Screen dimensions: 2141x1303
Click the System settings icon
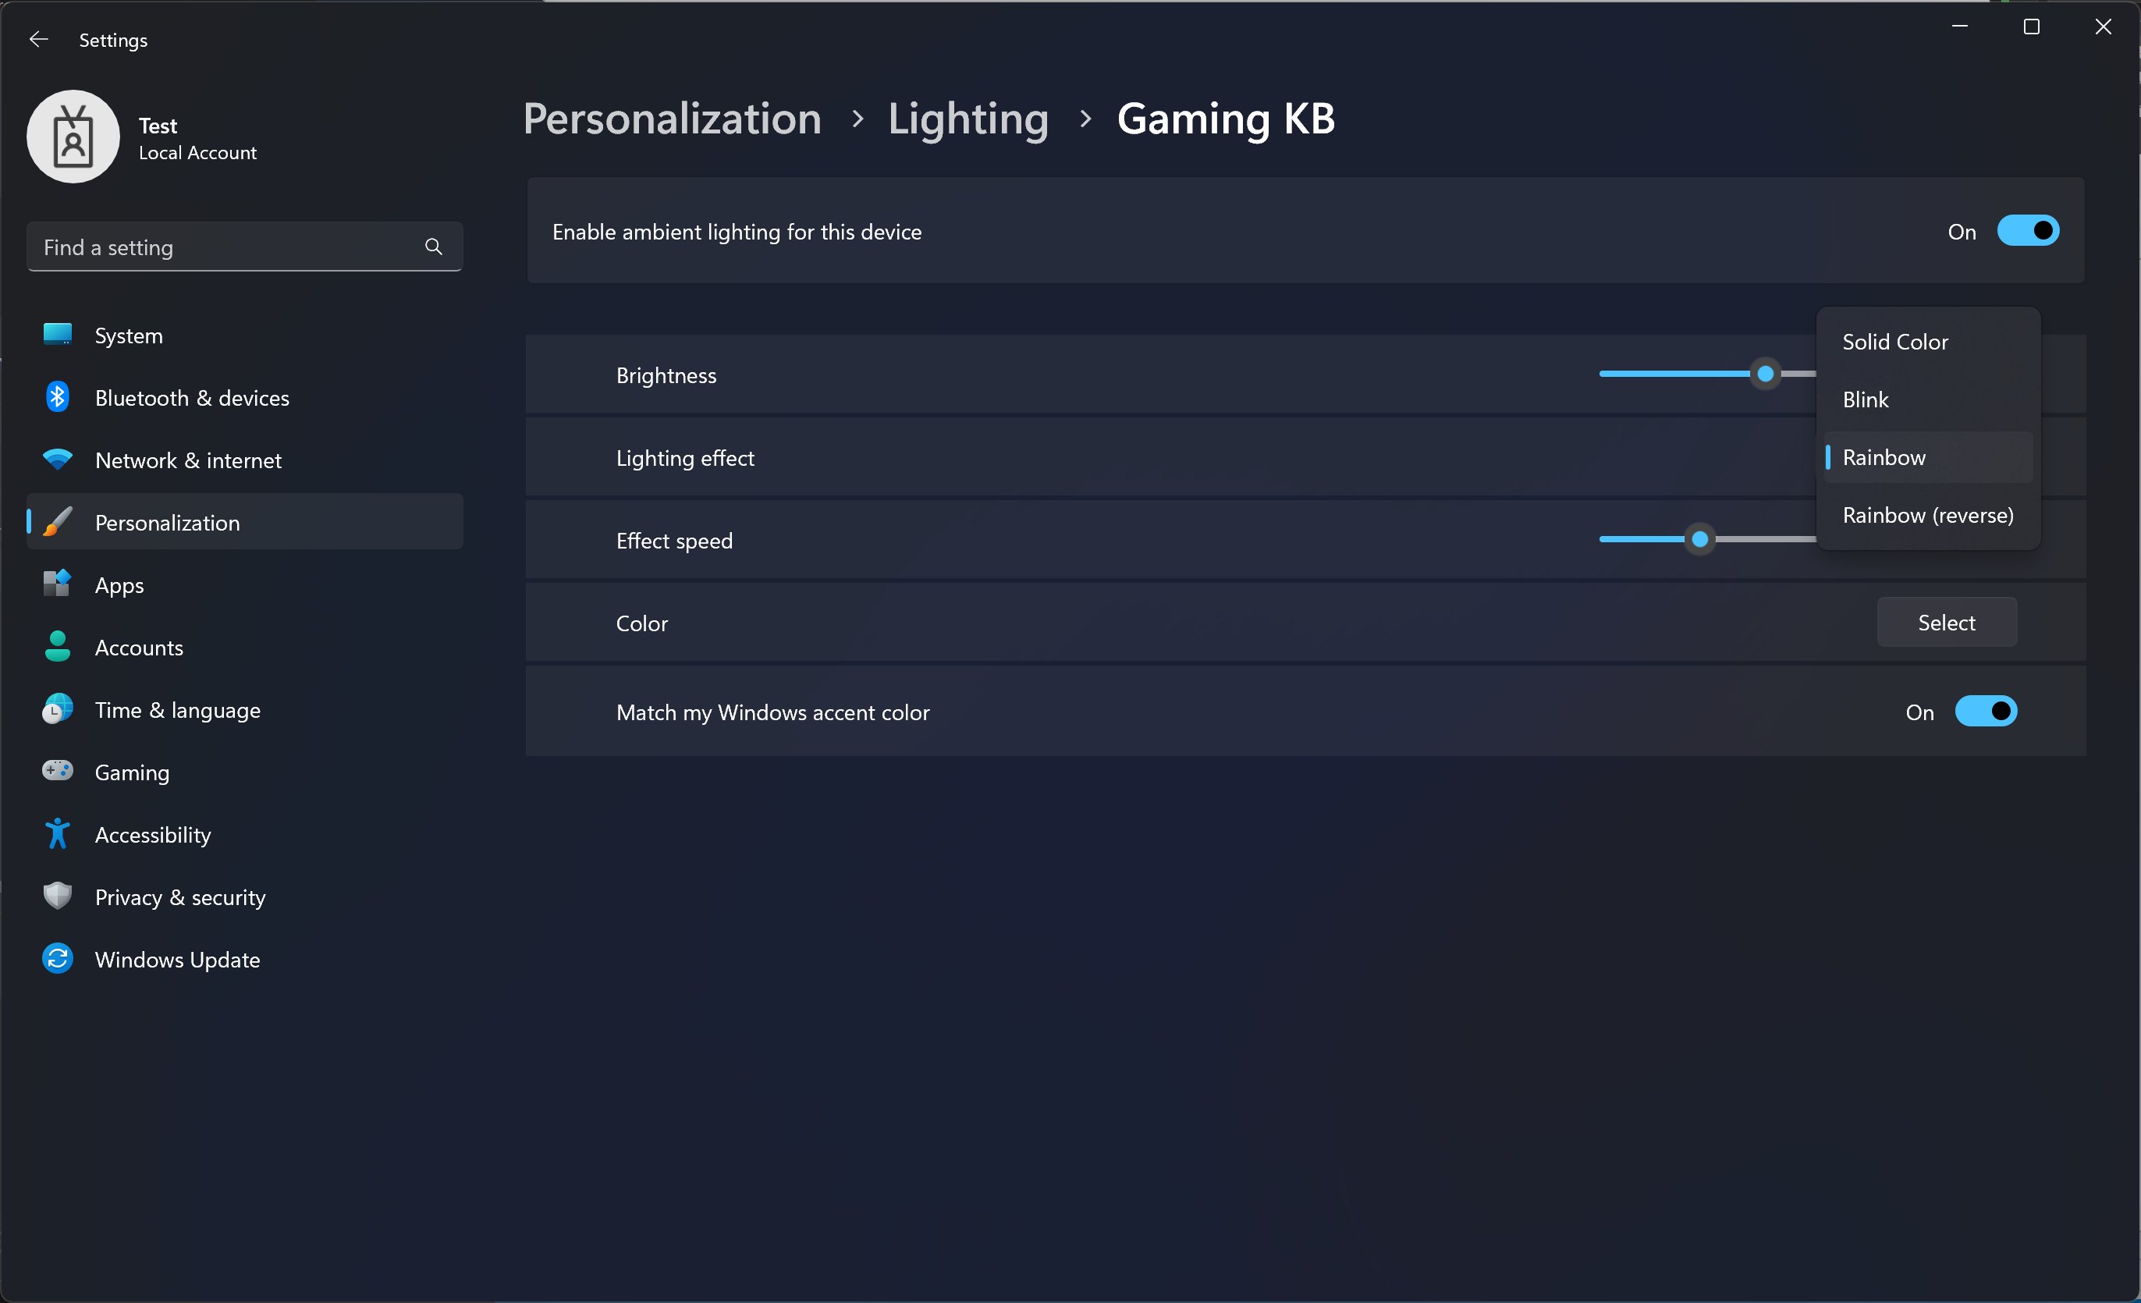[x=57, y=333]
